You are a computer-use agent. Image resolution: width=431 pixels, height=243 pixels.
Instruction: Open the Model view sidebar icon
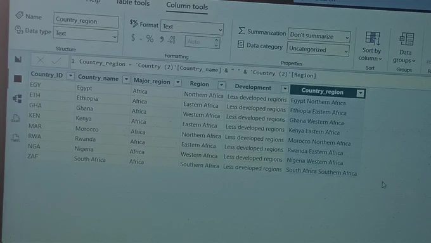tap(17, 98)
